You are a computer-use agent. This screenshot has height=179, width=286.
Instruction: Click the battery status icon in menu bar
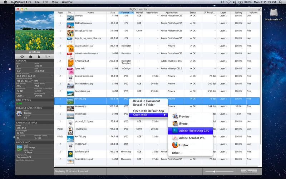coord(241,2)
